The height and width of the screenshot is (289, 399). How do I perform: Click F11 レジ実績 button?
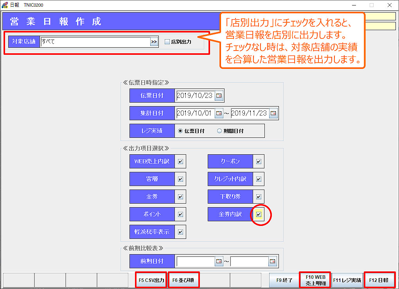[347, 280]
